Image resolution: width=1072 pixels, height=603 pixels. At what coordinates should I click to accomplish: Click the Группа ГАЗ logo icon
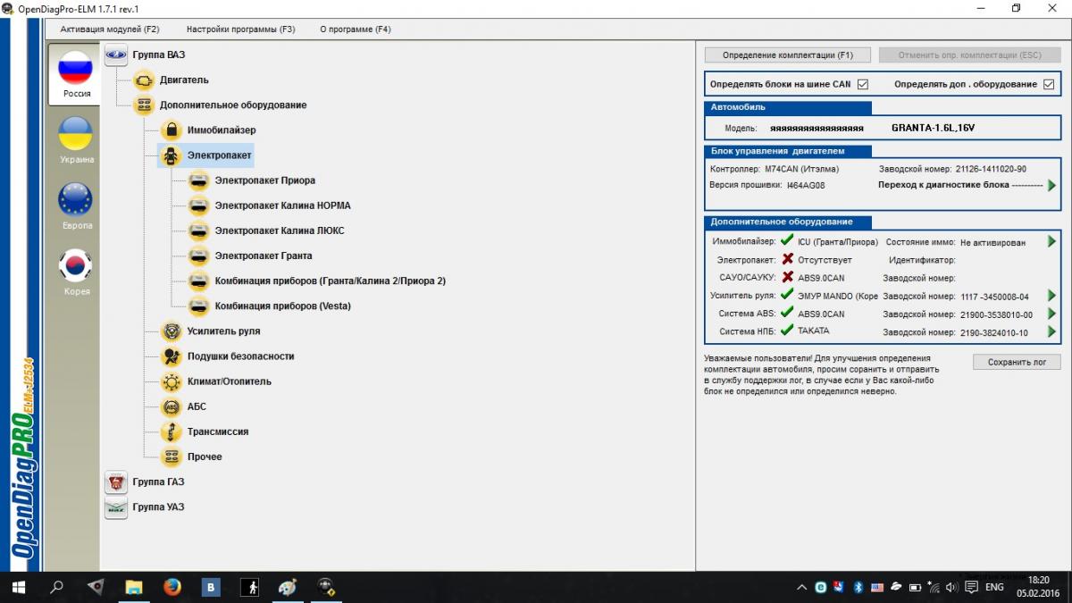(x=116, y=482)
